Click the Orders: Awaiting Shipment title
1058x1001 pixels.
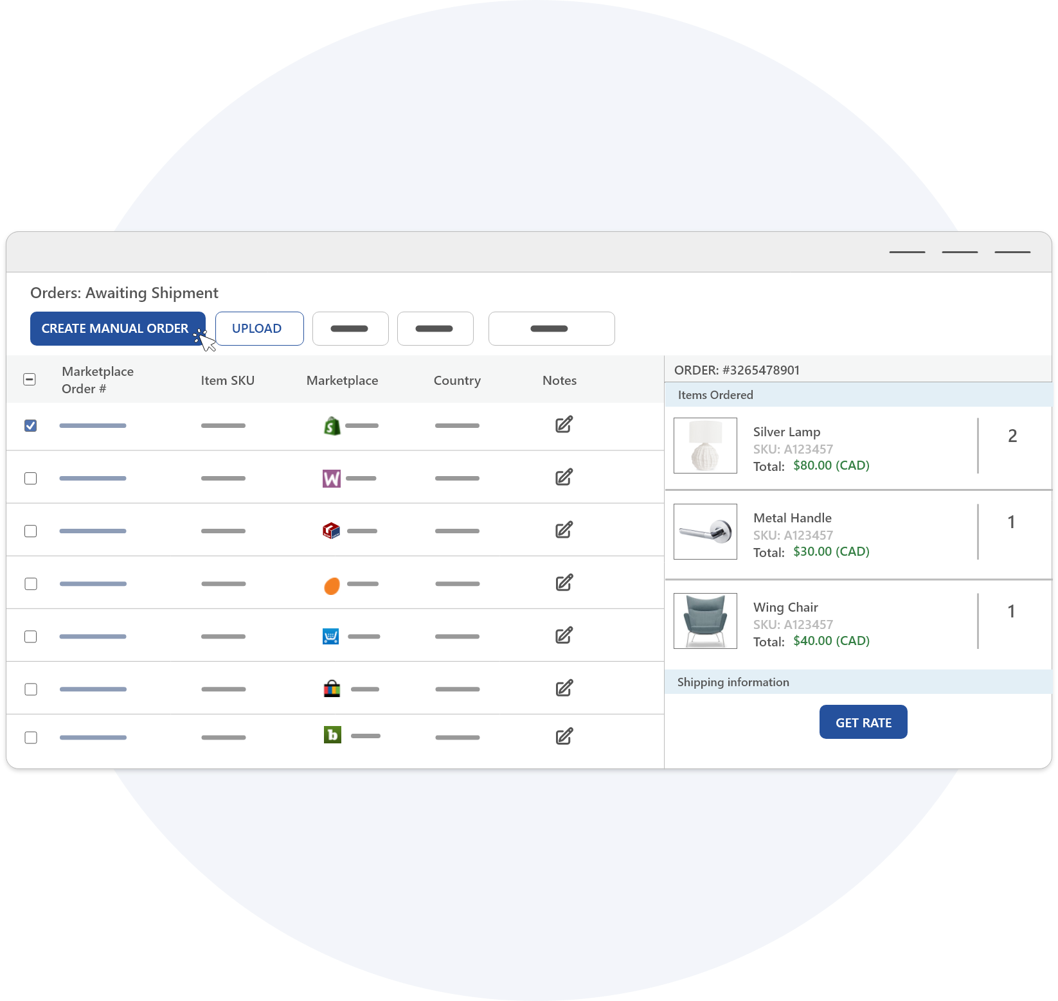point(124,293)
